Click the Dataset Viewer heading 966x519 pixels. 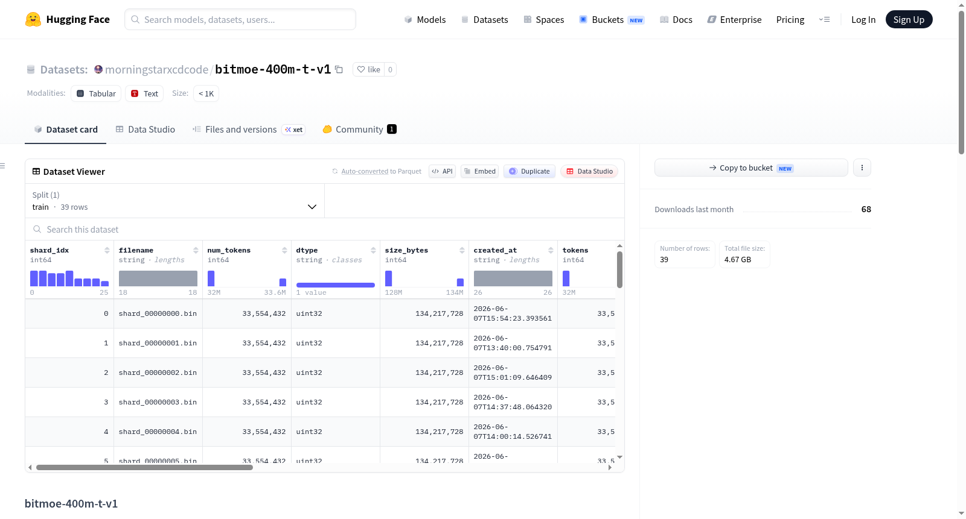pyautogui.click(x=74, y=172)
